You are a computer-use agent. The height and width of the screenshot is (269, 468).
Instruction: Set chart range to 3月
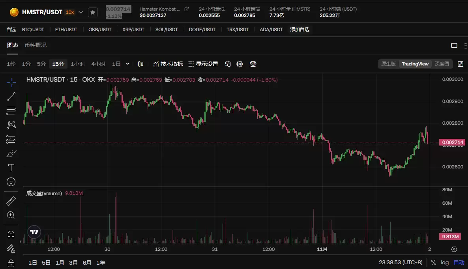click(73, 263)
